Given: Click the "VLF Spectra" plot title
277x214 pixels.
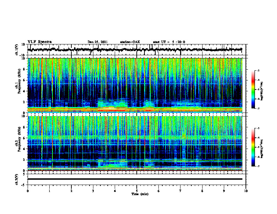Looking at the screenshot, I should (40, 42).
